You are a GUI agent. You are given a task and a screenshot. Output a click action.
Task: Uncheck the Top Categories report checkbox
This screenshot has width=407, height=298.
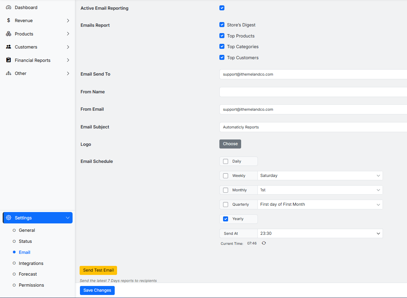(222, 46)
